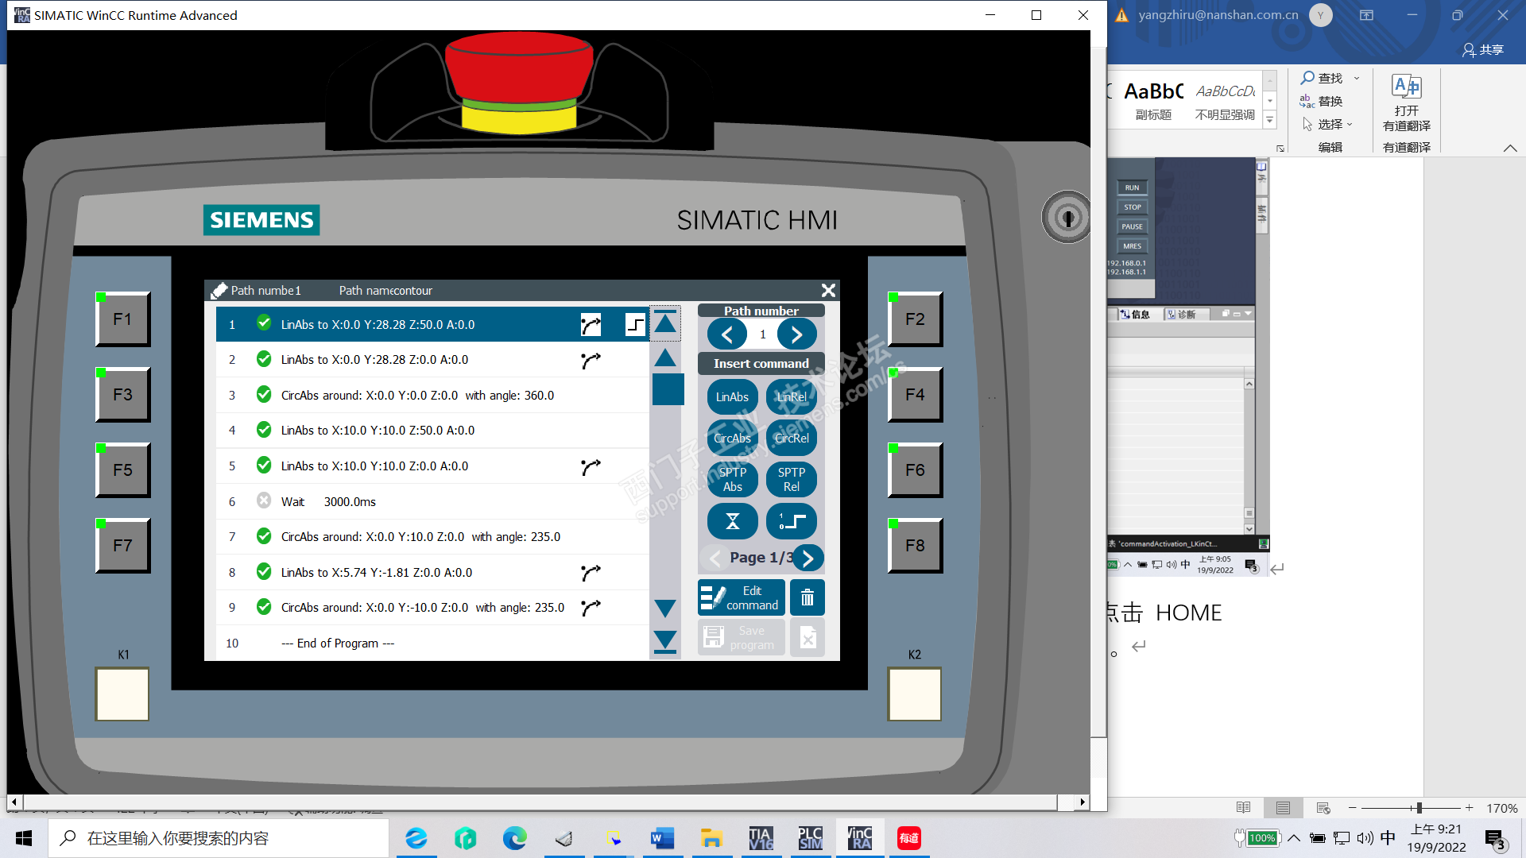Viewport: 1526px width, 858px height.
Task: Delete selected command with trash icon
Action: tap(807, 598)
